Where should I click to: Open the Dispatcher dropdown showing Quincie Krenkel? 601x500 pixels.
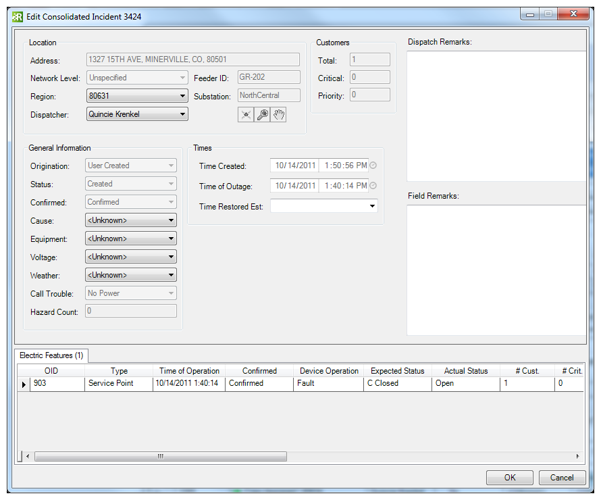[137, 114]
